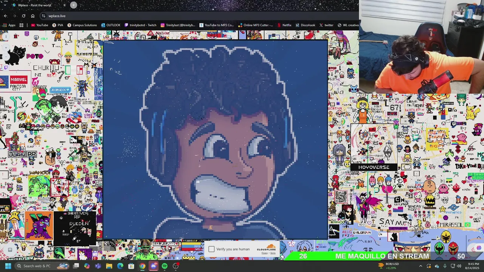Reload the Wplace page

(x=23, y=16)
